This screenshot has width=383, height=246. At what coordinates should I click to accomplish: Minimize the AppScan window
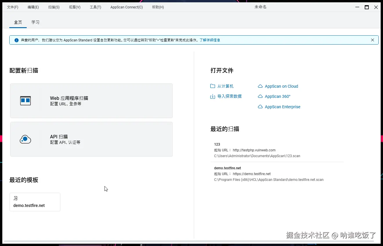click(x=357, y=7)
